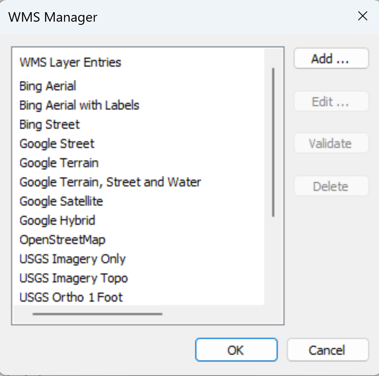Click the vertical scrollbar of layer list
The height and width of the screenshot is (376, 379).
(273, 142)
